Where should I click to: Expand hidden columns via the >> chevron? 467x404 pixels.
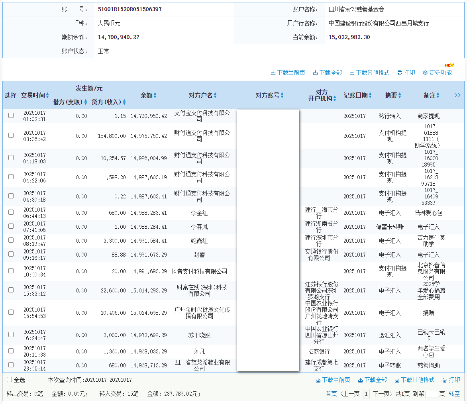point(457,95)
